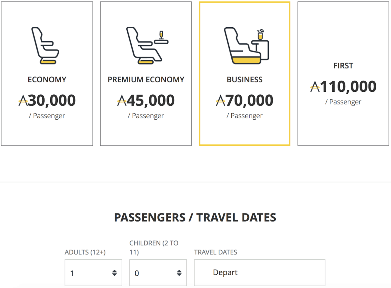This screenshot has height=288, width=391.
Task: Click the PASSENGERS / TRAVEL DATES heading
Action: click(195, 217)
